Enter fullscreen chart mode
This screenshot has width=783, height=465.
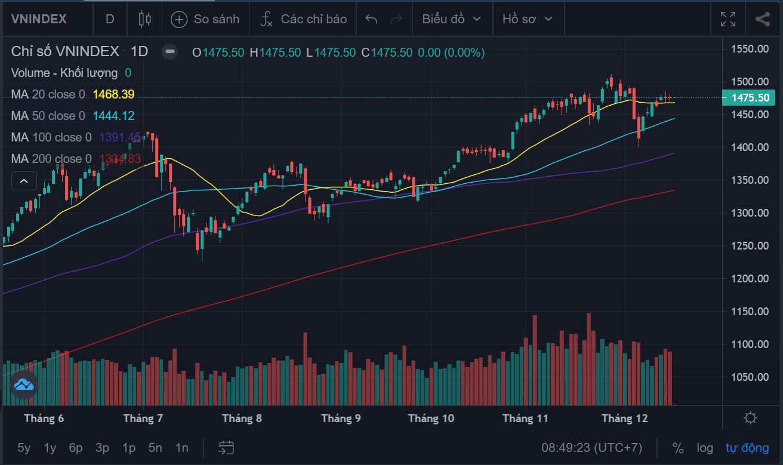click(x=728, y=19)
